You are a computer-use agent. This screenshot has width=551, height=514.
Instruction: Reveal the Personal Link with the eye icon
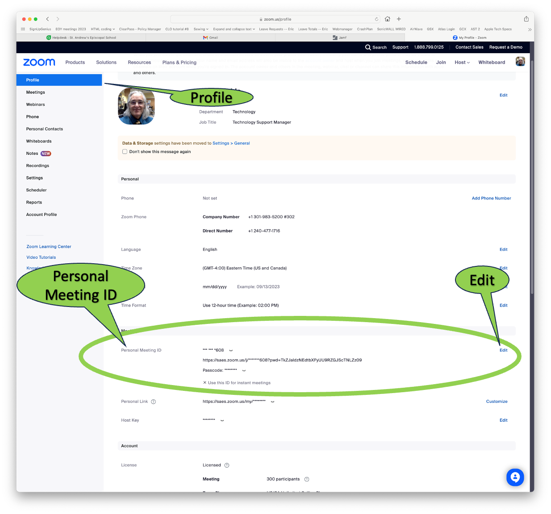272,402
